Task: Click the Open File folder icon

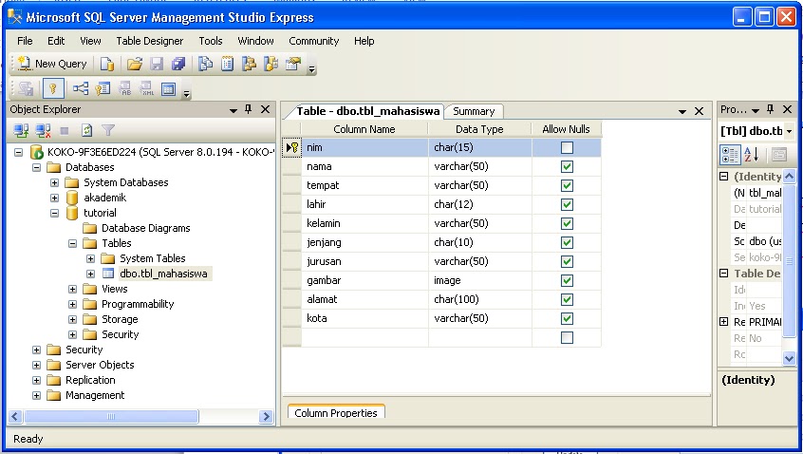Action: click(x=135, y=64)
